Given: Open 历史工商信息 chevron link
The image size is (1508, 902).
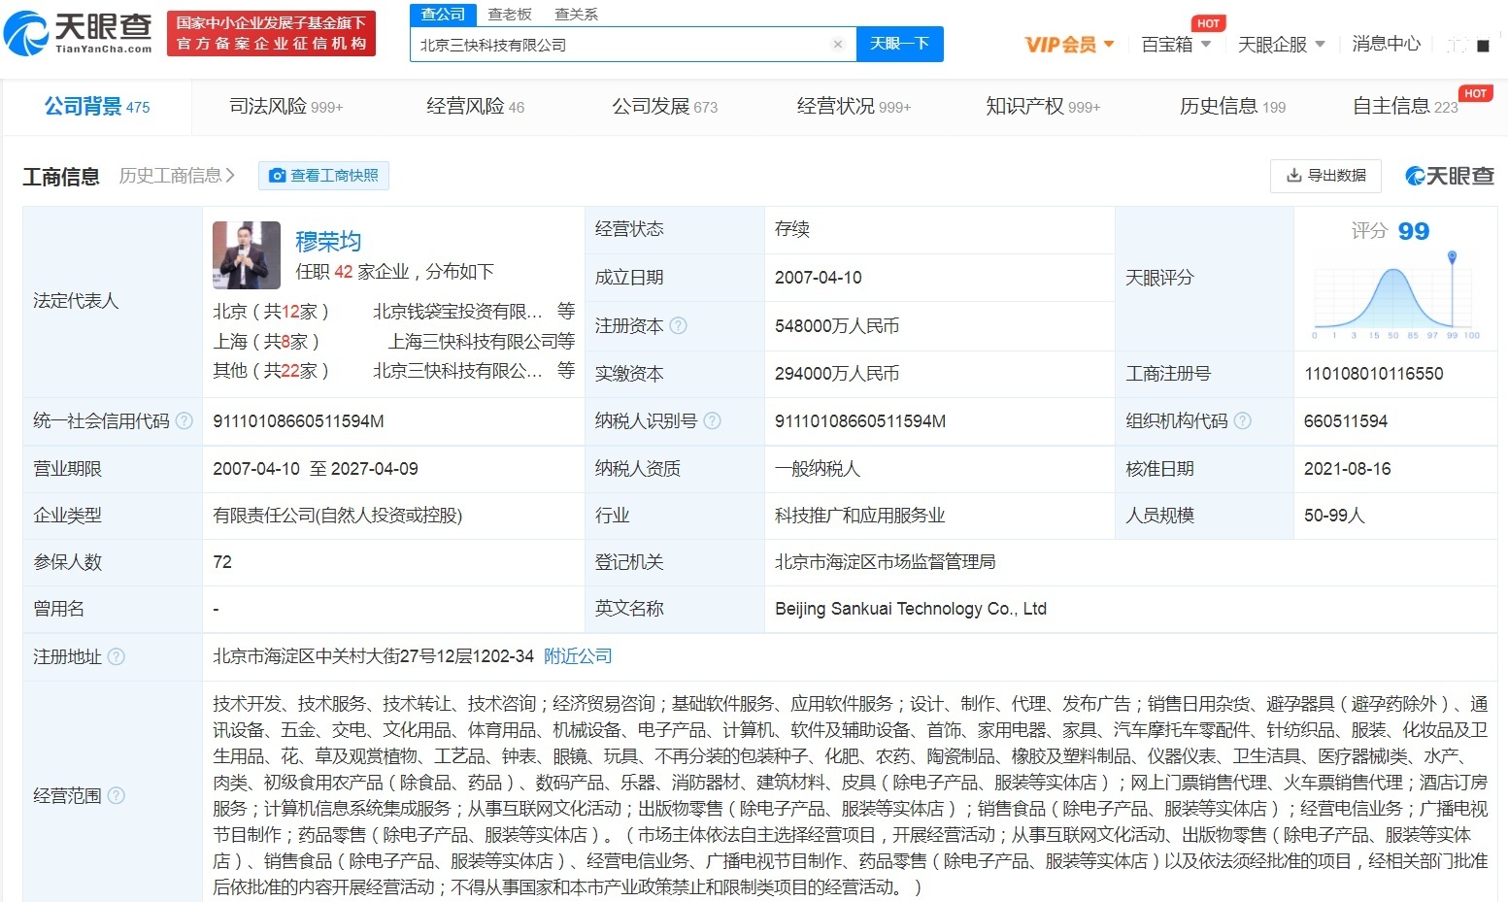Looking at the screenshot, I should point(177,176).
